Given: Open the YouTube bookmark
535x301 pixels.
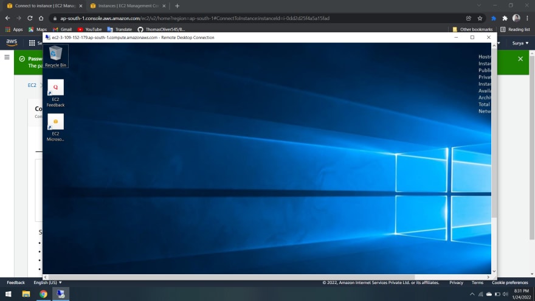Looking at the screenshot, I should click(x=90, y=29).
